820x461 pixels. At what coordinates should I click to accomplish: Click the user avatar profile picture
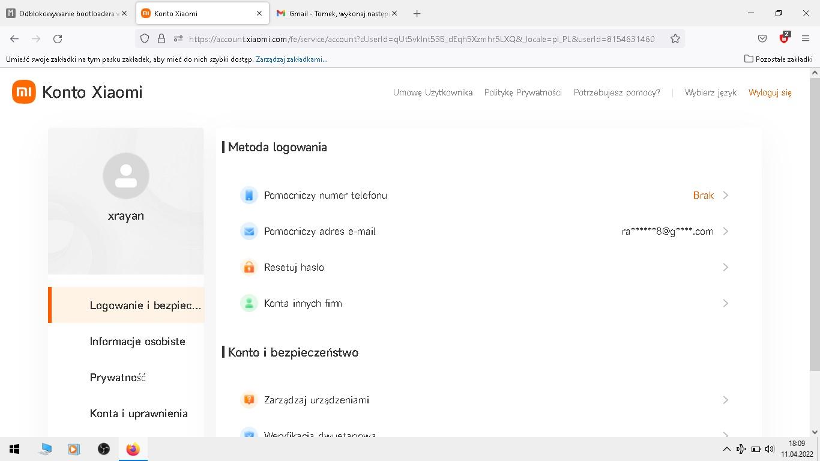pos(126,176)
